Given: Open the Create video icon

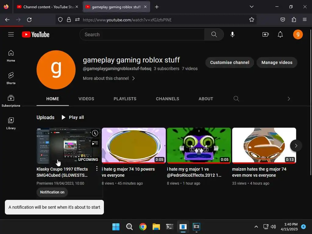Looking at the screenshot, I should coord(265,34).
